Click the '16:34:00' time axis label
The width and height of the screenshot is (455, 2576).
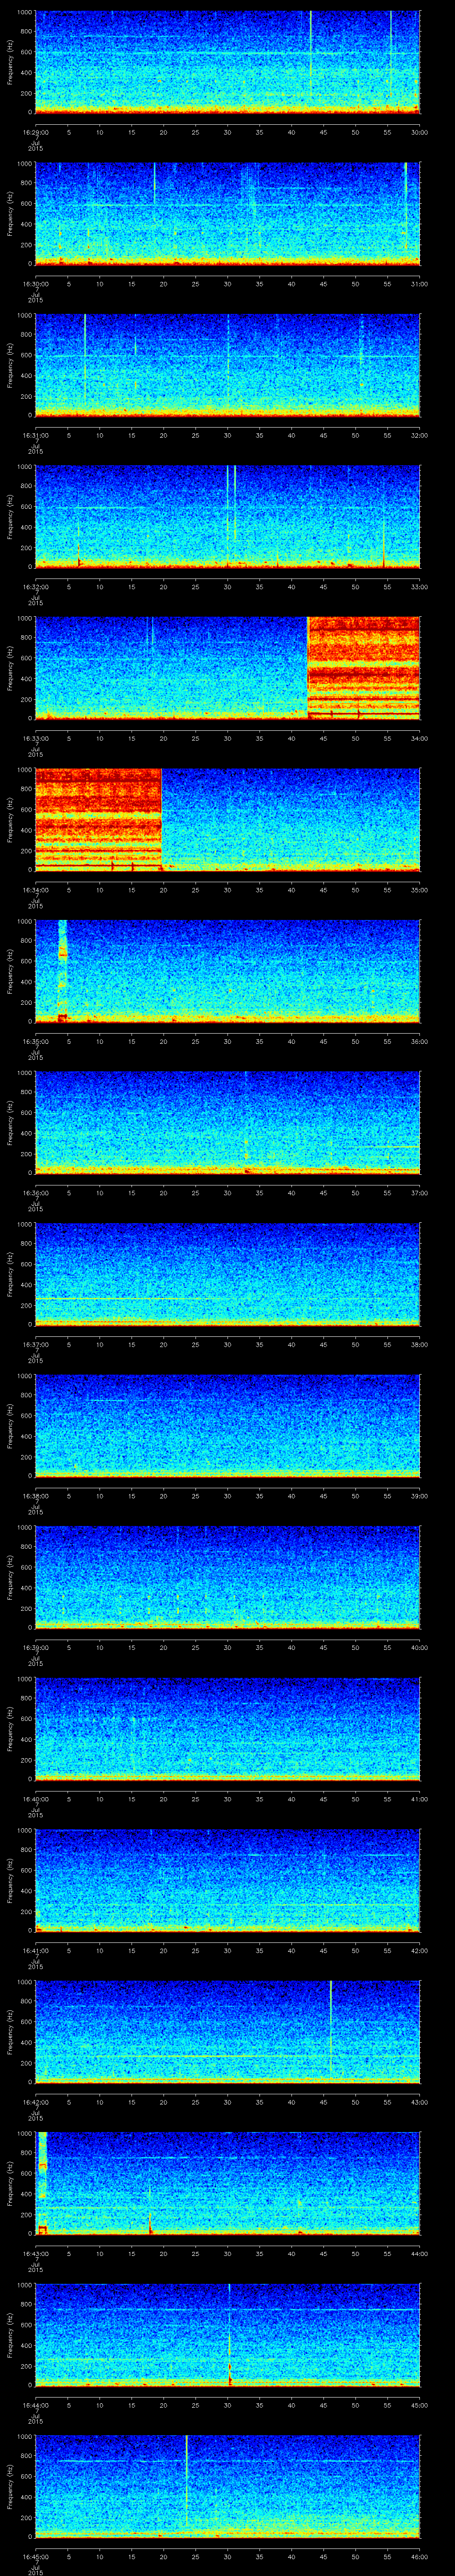point(35,890)
